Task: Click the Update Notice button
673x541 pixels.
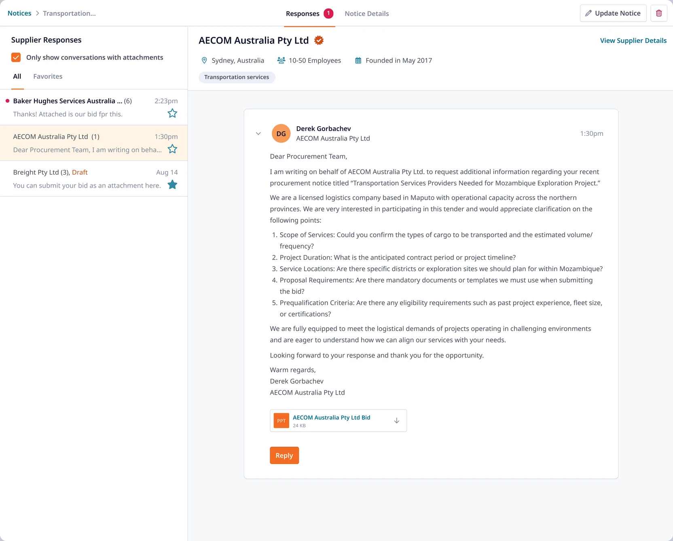Action: pos(613,13)
